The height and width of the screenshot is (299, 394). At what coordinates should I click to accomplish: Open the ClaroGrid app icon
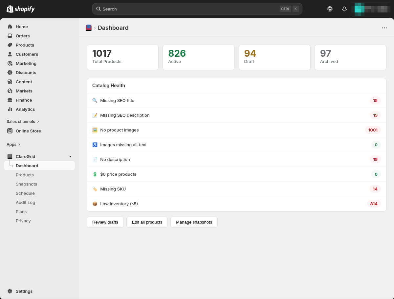10,156
